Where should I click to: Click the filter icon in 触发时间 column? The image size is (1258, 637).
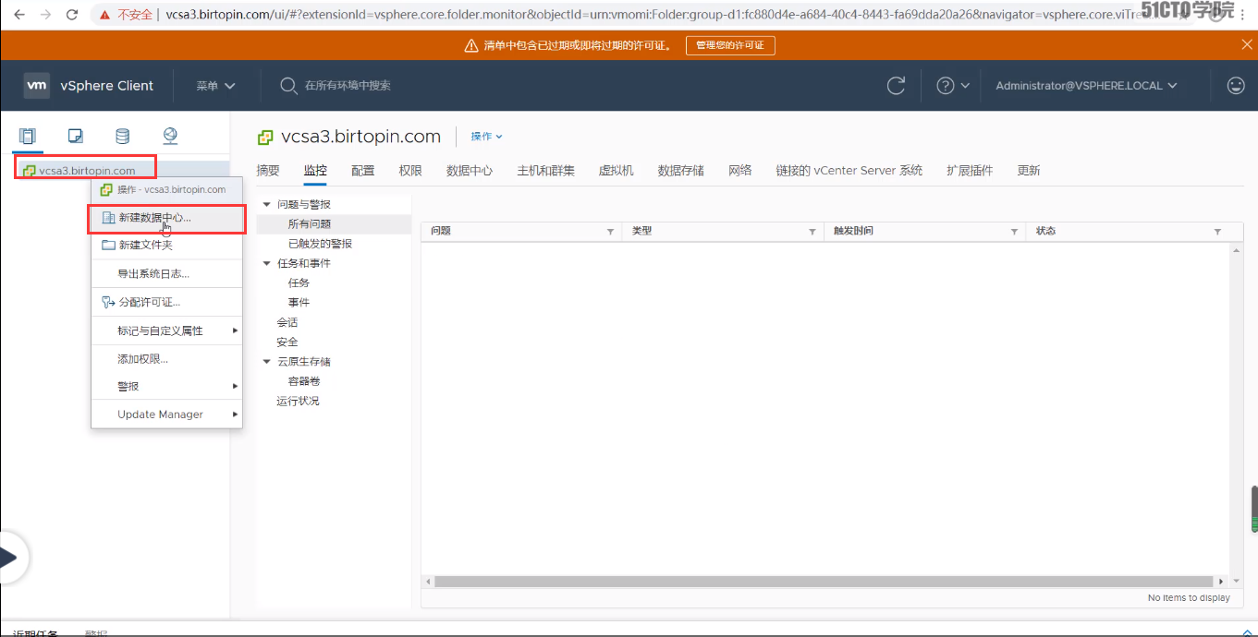tap(1014, 232)
